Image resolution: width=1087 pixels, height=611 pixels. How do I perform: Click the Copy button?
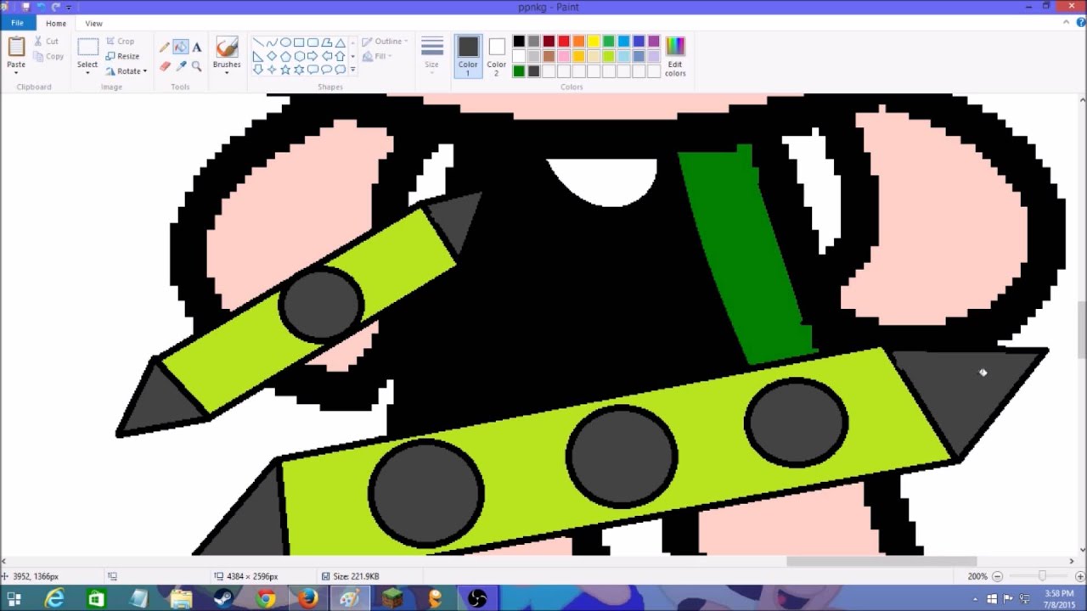click(48, 56)
